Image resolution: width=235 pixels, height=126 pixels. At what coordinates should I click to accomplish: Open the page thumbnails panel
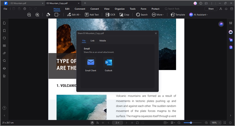pos(4,23)
